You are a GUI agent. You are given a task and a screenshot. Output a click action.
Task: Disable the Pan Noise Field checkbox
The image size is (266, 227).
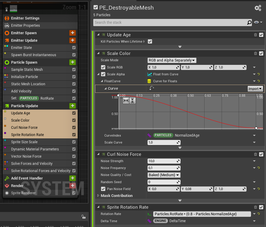tap(103, 189)
